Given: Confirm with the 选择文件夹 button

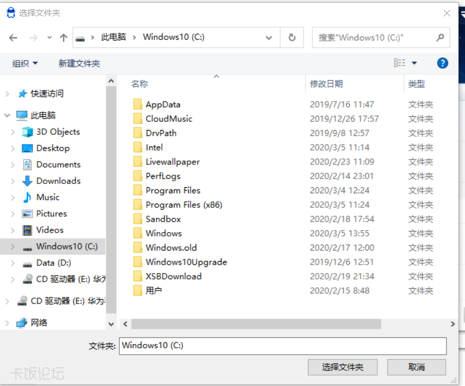Looking at the screenshot, I should coord(342,367).
